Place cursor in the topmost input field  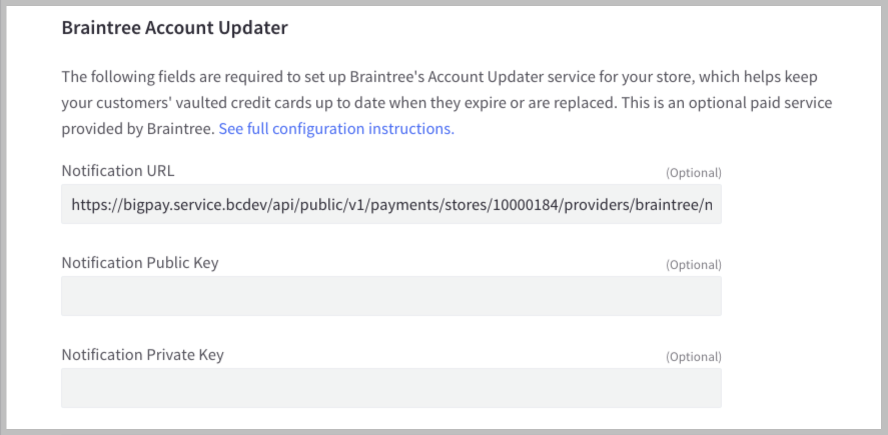(390, 204)
